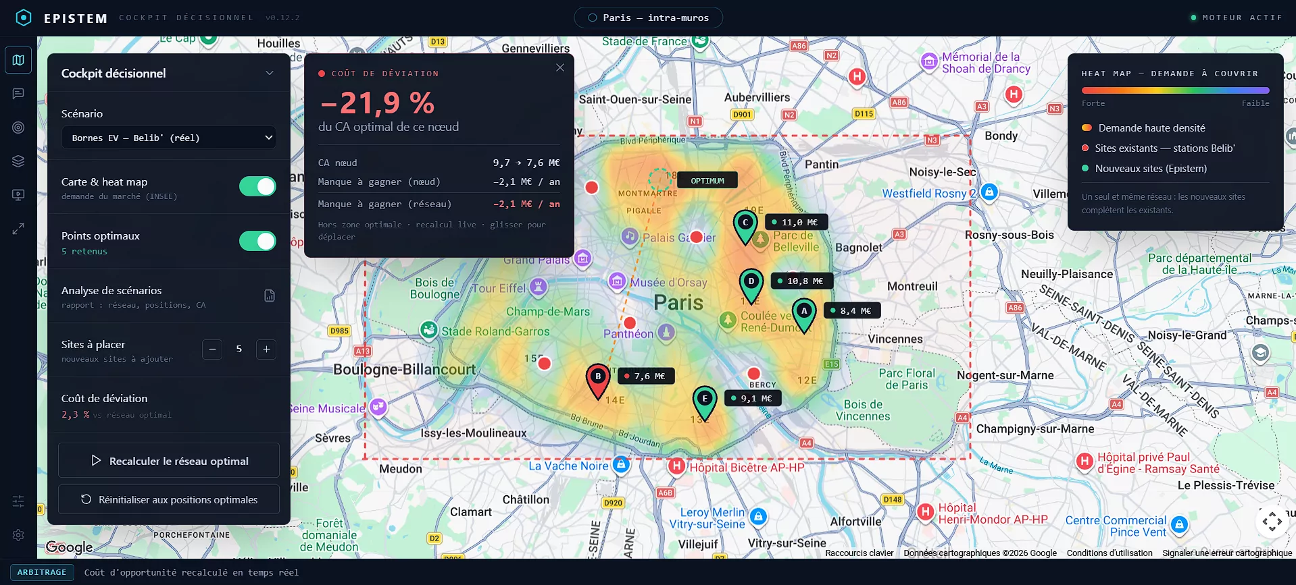1296x585 pixels.
Task: Click the expand arrows sidebar icon
Action: [18, 229]
